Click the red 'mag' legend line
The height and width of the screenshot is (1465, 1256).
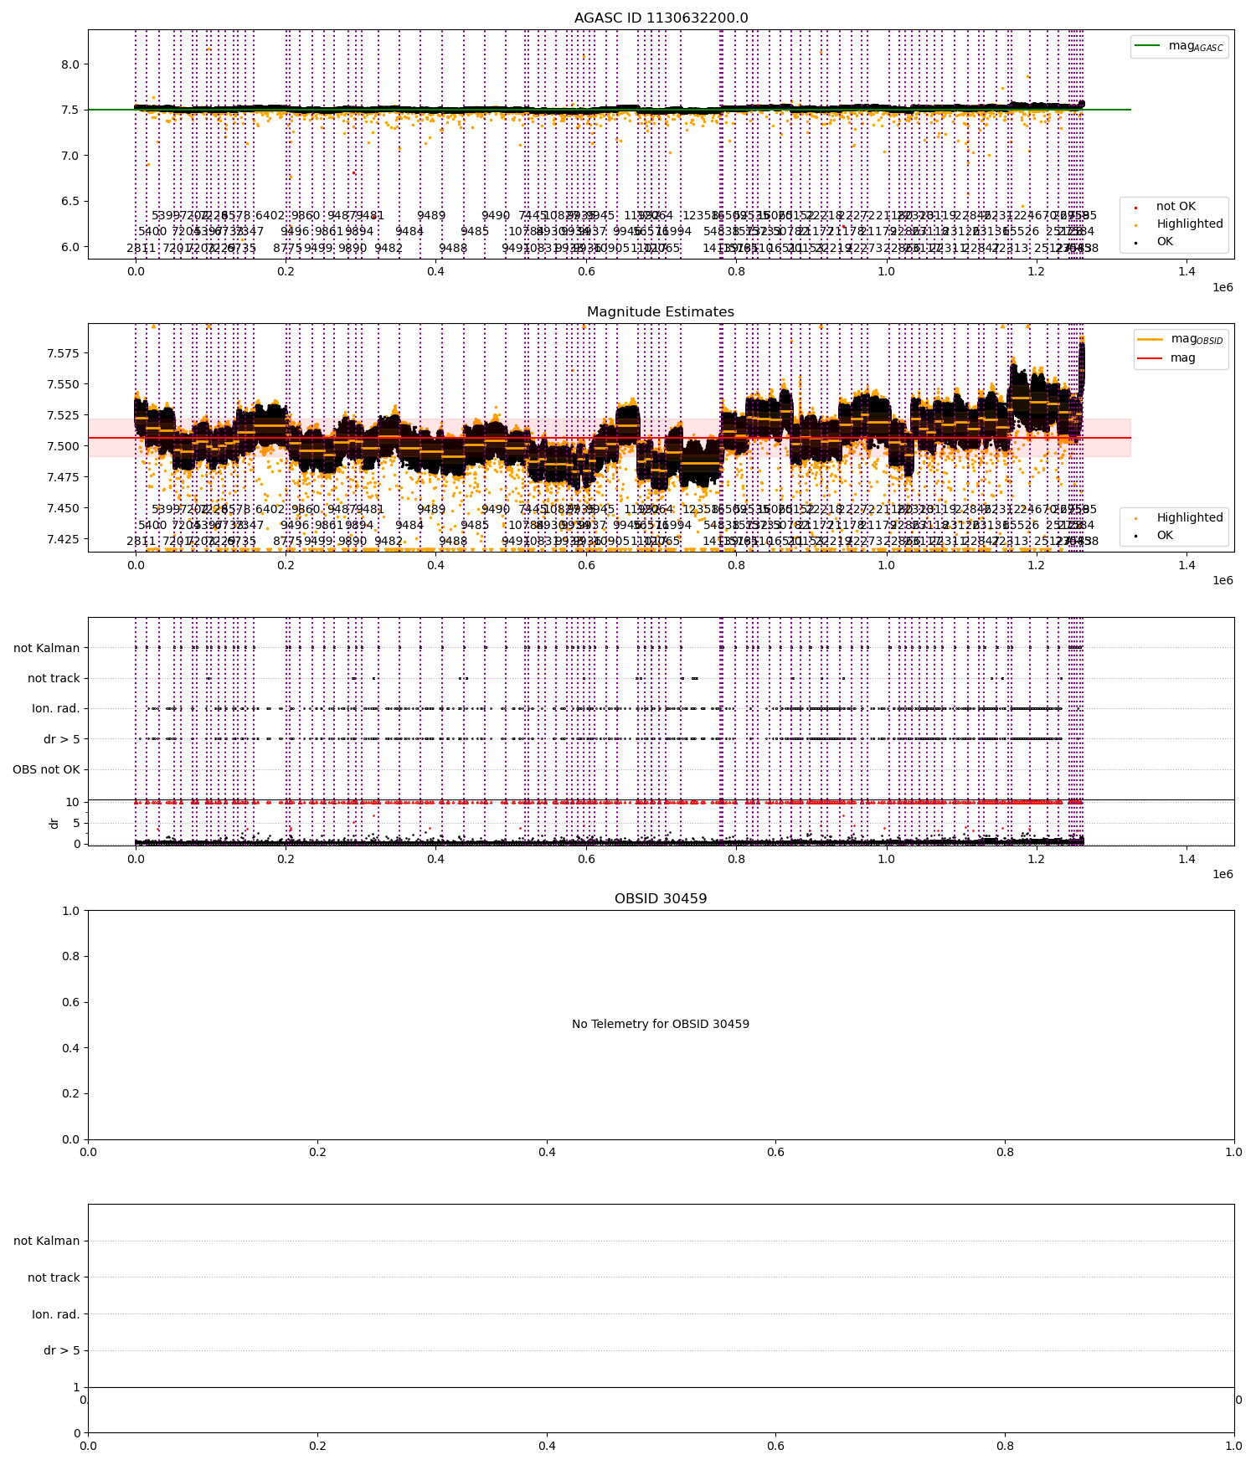click(x=1150, y=357)
